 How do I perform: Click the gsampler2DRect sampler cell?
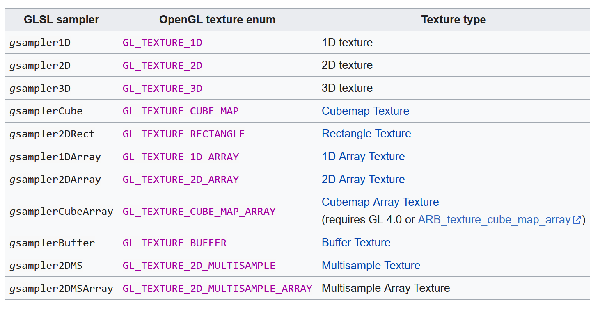(52, 134)
